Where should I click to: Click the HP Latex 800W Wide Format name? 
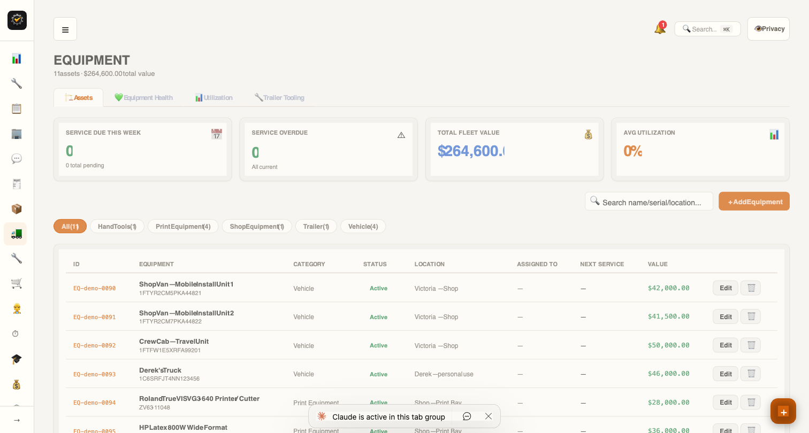pos(183,427)
